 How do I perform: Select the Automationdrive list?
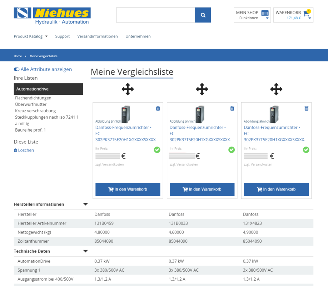tap(48, 89)
